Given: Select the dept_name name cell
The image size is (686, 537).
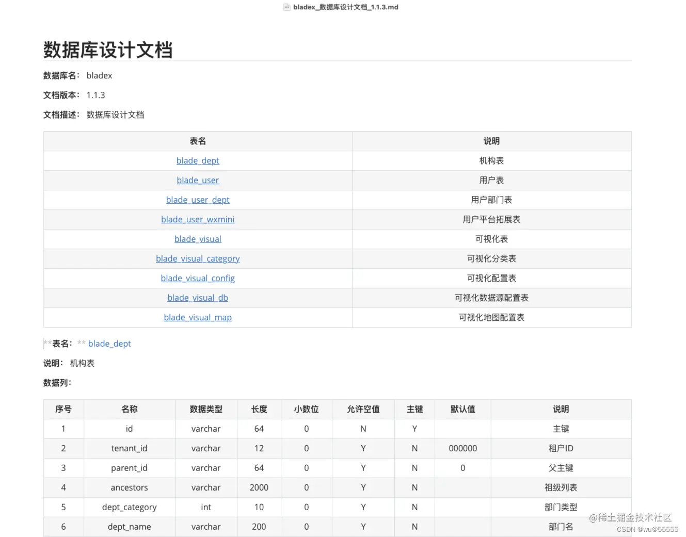Looking at the screenshot, I should pos(129,527).
